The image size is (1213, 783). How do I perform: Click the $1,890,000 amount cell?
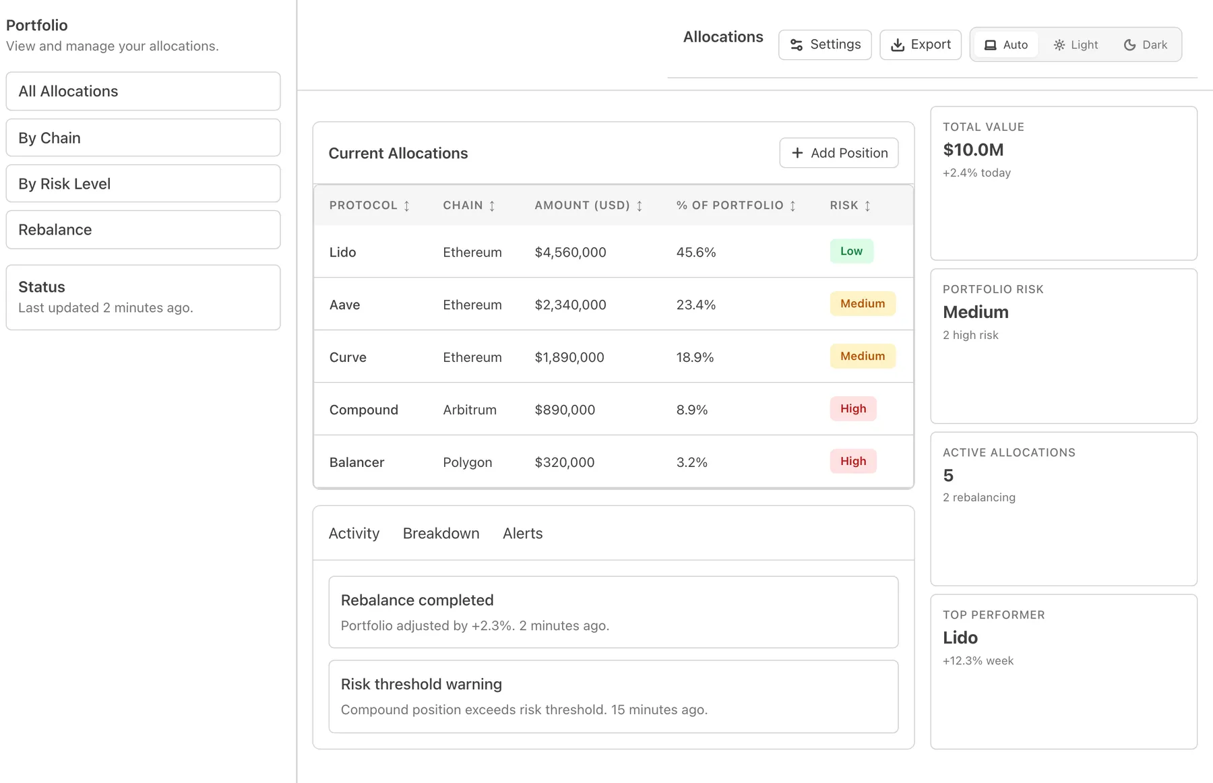tap(569, 357)
